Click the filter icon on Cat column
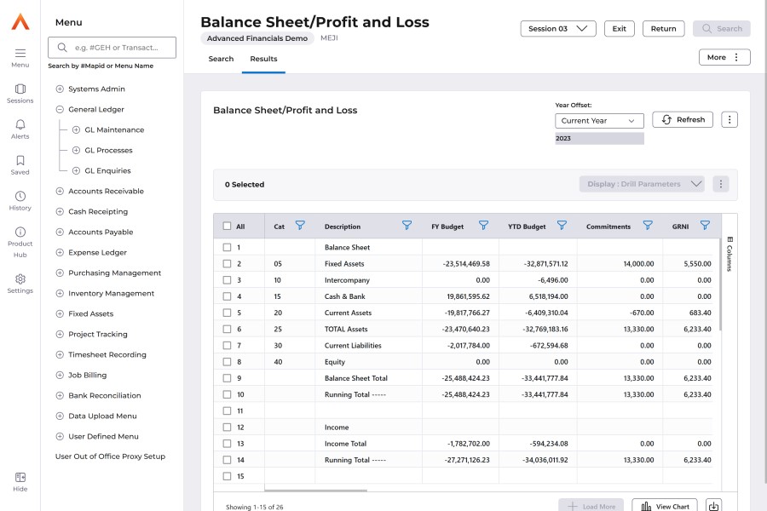This screenshot has width=767, height=511. (x=300, y=226)
